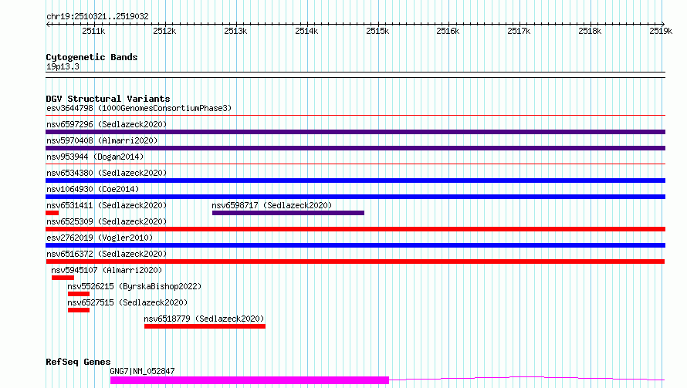Viewport: 687px width, 388px height.
Task: Click the 2512k ruler tick label
Action: click(x=164, y=31)
